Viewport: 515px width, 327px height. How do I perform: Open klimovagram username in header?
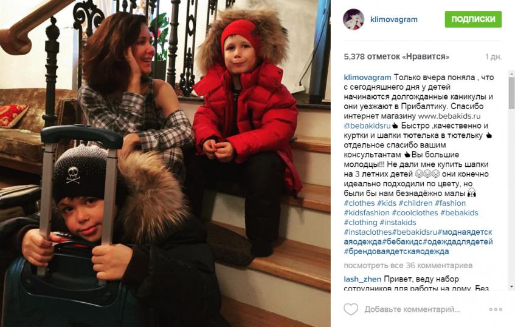tap(394, 19)
